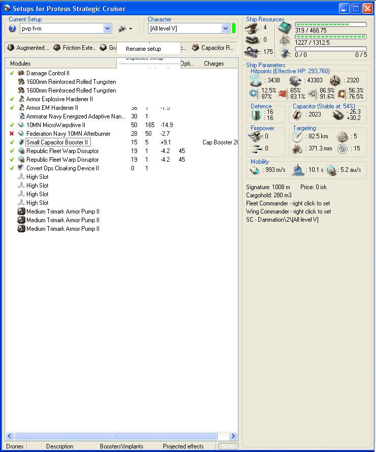Screen dimensions: 376x452
Task: Click Covert Ops Cloaking Device II icon
Action: [21, 168]
